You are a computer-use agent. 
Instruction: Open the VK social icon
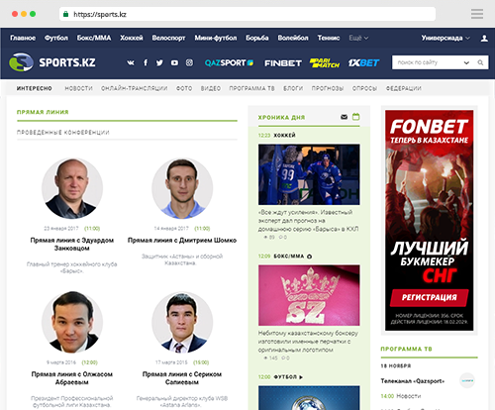[131, 62]
